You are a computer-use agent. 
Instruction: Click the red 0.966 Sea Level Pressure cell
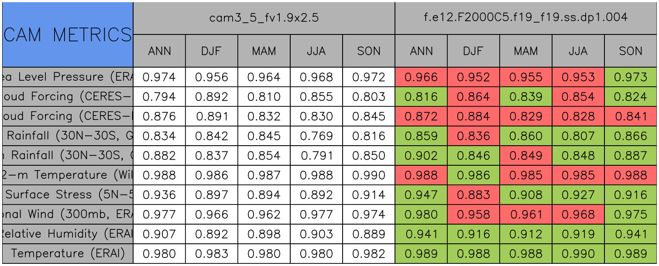421,77
